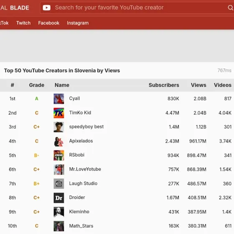Open the Mr.LoveYotube channel link
Screen dimensions: 234x234
(x=85, y=169)
